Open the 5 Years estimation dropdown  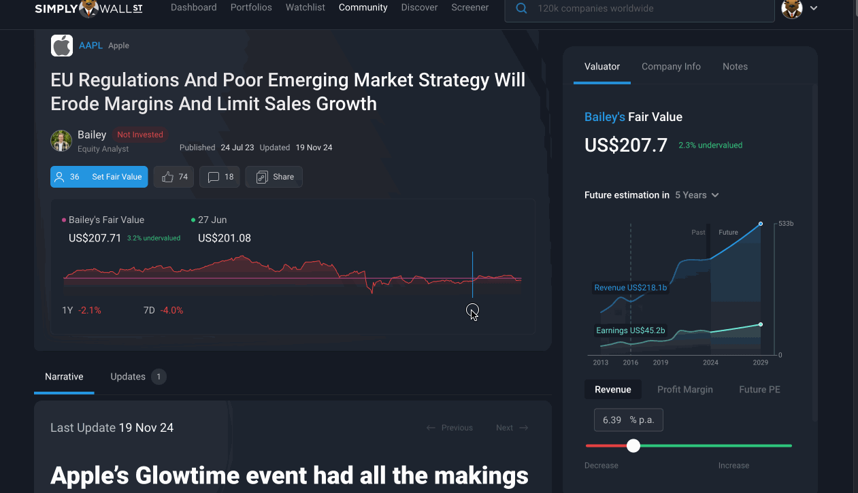coord(697,195)
